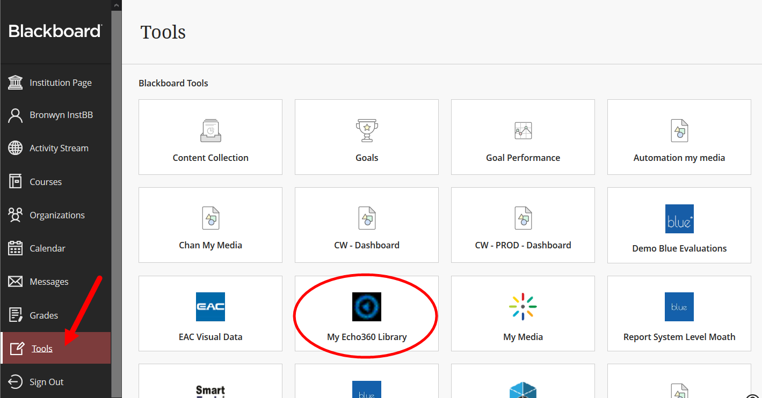Viewport: 762px width, 398px height.
Task: Click the Tools pencil-square icon
Action: pos(17,349)
